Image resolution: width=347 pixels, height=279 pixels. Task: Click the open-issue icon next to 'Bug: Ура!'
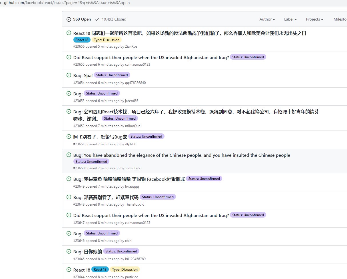69,75
